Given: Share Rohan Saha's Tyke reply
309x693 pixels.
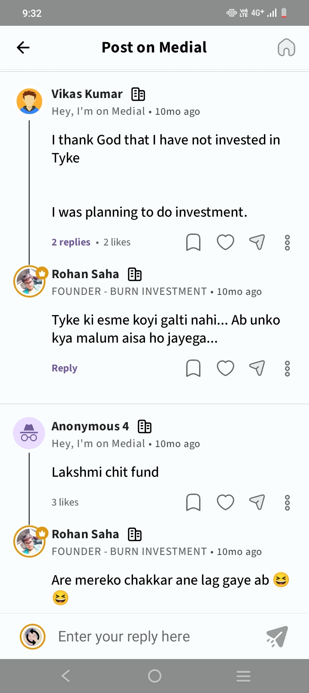Looking at the screenshot, I should click(x=257, y=368).
